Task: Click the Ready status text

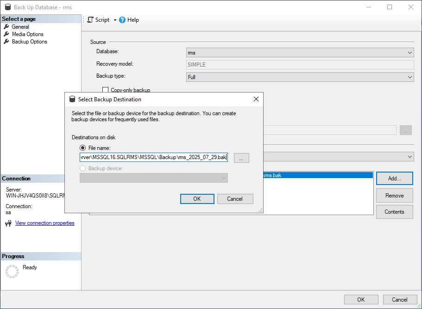Action: click(30, 267)
